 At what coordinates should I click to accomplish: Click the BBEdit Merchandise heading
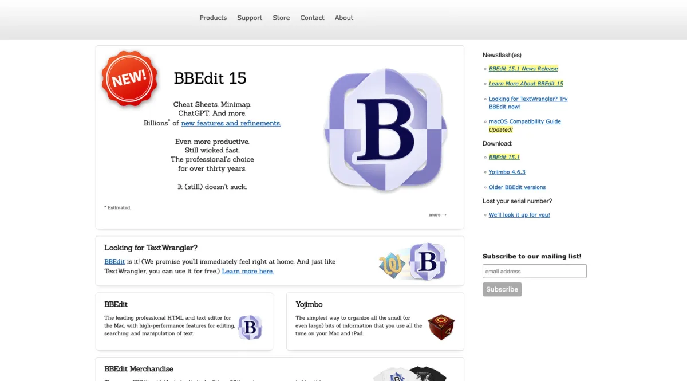pyautogui.click(x=139, y=369)
